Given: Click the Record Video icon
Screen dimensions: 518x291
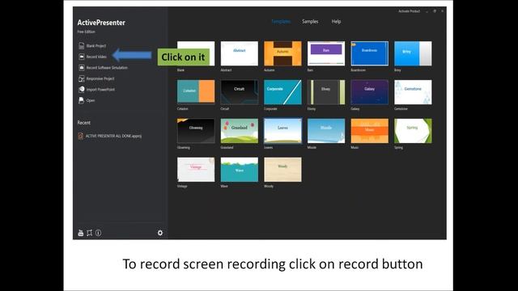Looking at the screenshot, I should (81, 57).
